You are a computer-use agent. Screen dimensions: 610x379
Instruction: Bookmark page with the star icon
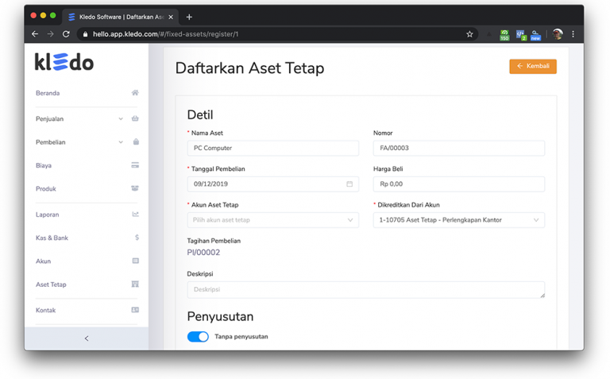[x=469, y=34]
